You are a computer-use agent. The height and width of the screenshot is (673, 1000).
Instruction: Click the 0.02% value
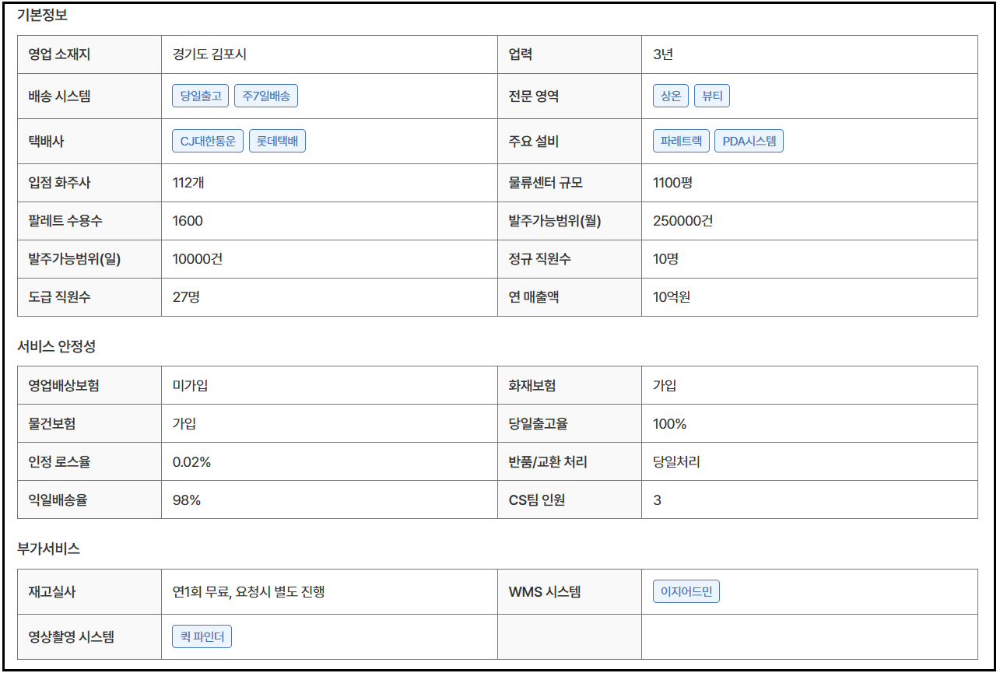tap(191, 462)
